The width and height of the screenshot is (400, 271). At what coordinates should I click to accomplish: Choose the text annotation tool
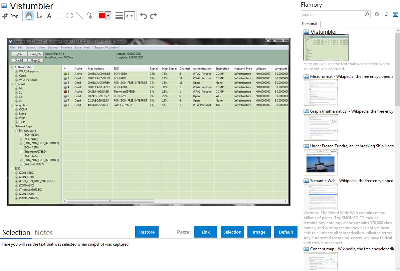pos(49,16)
